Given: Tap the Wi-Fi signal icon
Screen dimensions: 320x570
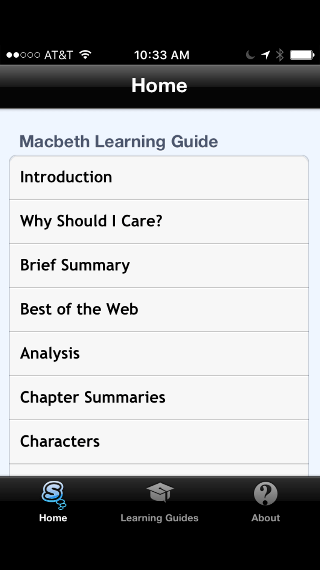Looking at the screenshot, I should 86,55.
